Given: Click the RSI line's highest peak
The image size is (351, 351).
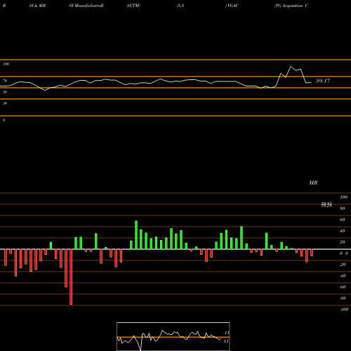Looking at the screenshot, I should coord(291,67).
